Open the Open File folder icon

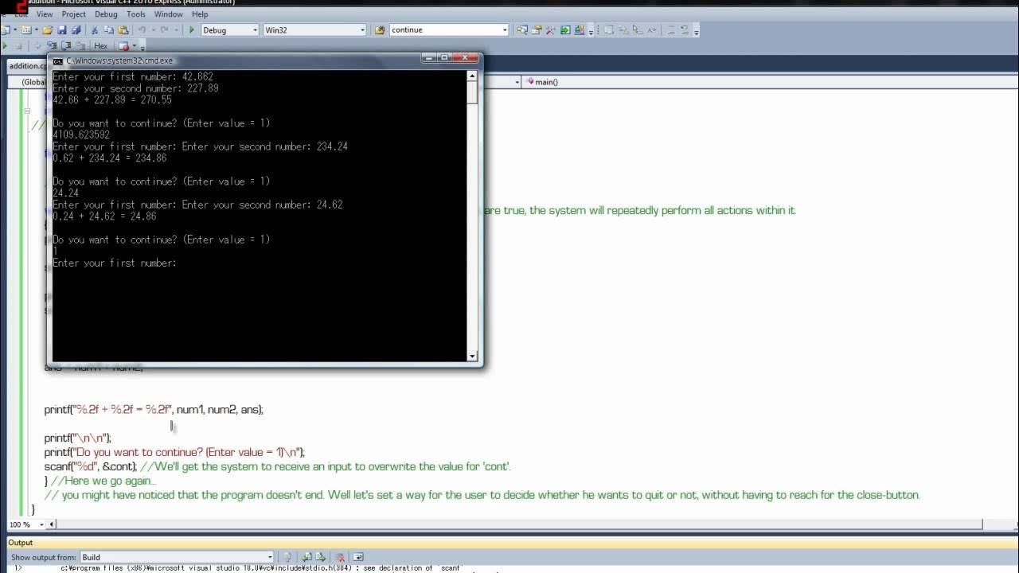[x=48, y=30]
